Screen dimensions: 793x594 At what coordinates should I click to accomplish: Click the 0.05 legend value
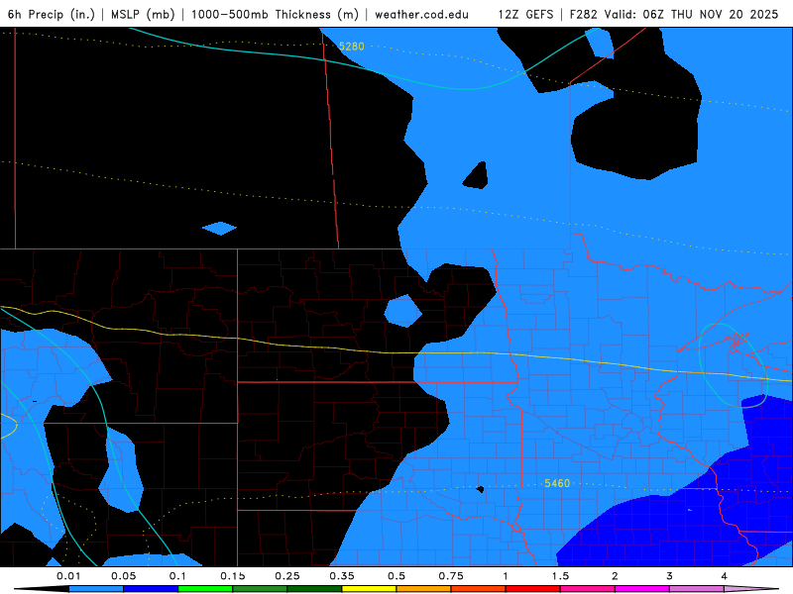point(123,576)
